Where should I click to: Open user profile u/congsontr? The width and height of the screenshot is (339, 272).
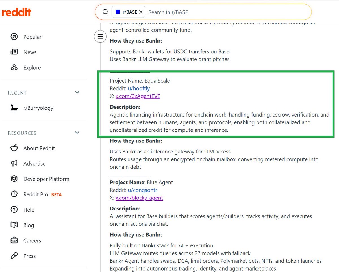[142, 190]
